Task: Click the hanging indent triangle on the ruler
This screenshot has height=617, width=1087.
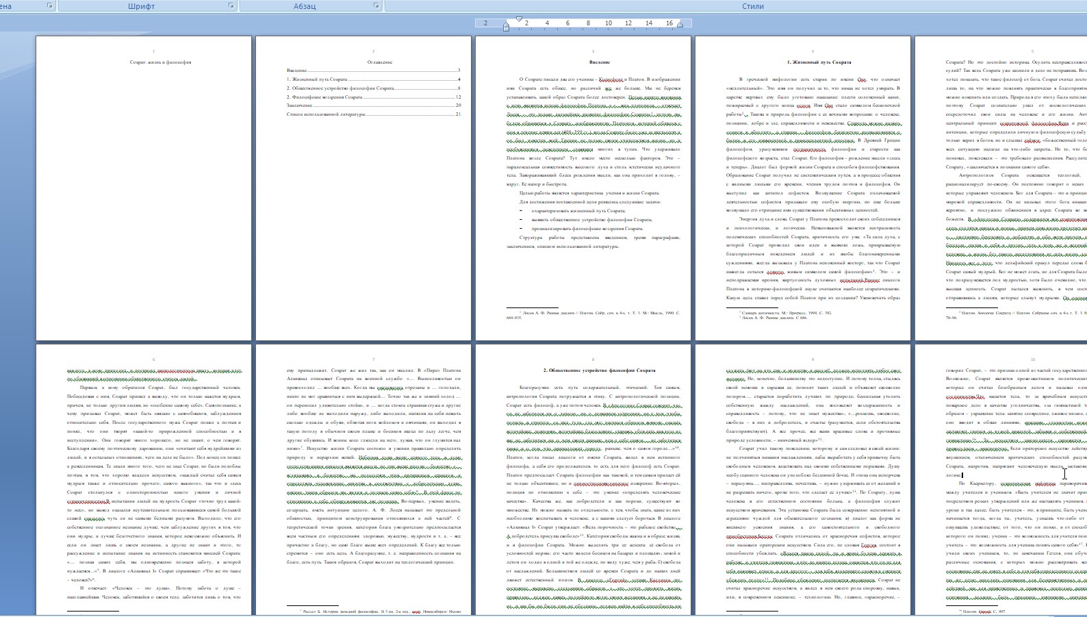Action: point(506,24)
